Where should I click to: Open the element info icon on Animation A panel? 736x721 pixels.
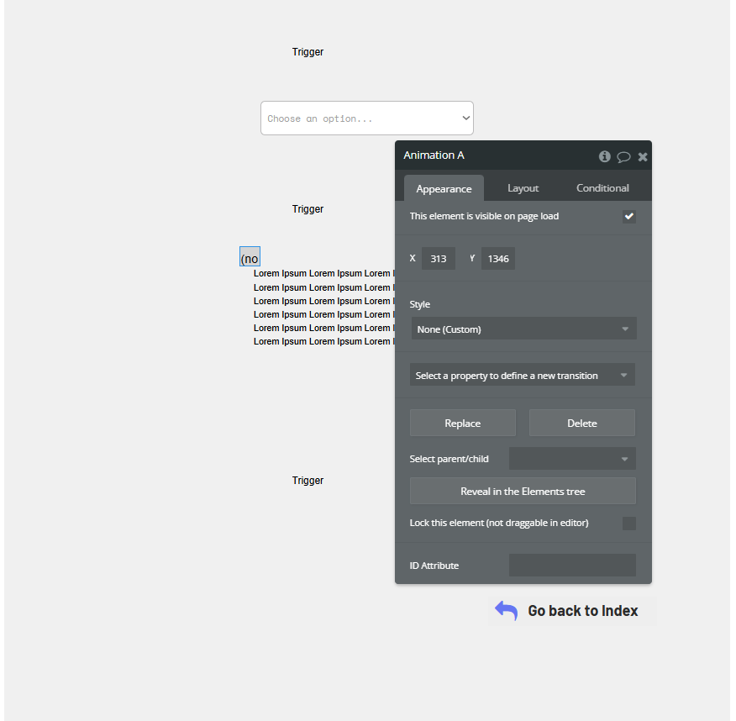(604, 156)
